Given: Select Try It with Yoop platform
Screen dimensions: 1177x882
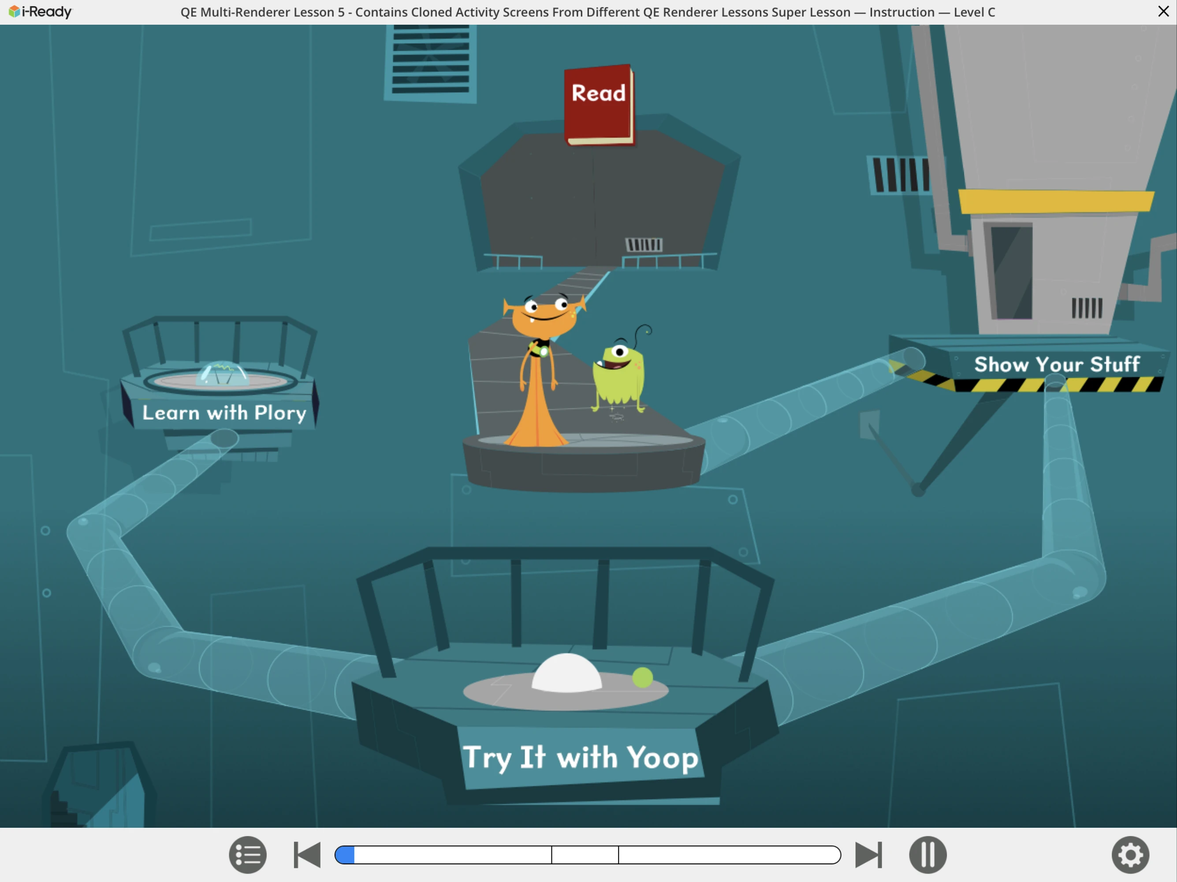Looking at the screenshot, I should (580, 757).
